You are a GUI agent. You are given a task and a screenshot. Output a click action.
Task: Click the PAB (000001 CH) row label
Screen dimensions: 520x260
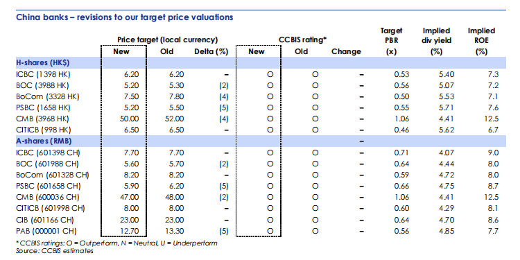[49, 231]
